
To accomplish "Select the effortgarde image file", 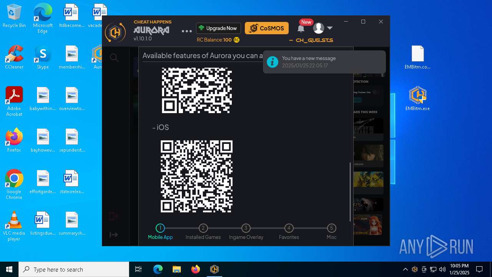I will pyautogui.click(x=43, y=182).
